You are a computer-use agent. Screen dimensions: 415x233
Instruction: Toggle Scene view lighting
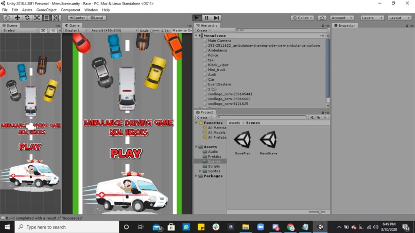pos(53,30)
